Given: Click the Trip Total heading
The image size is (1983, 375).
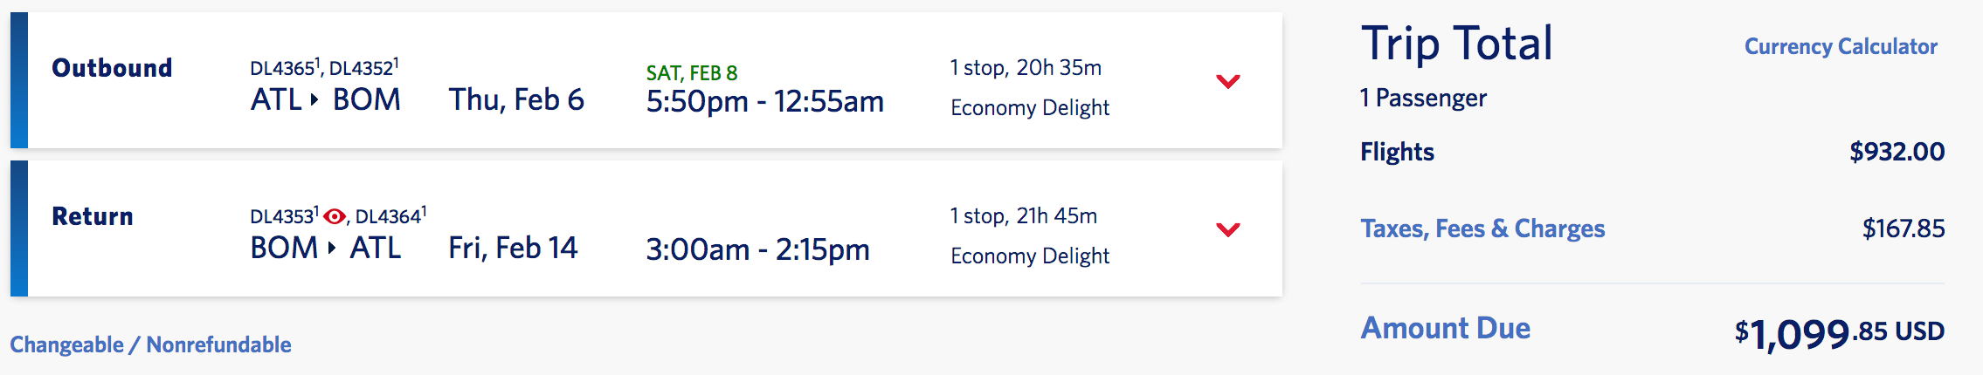Looking at the screenshot, I should [x=1456, y=44].
